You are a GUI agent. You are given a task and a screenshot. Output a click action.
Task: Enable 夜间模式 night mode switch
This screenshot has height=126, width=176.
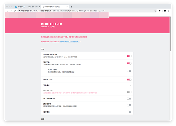coord(129,112)
